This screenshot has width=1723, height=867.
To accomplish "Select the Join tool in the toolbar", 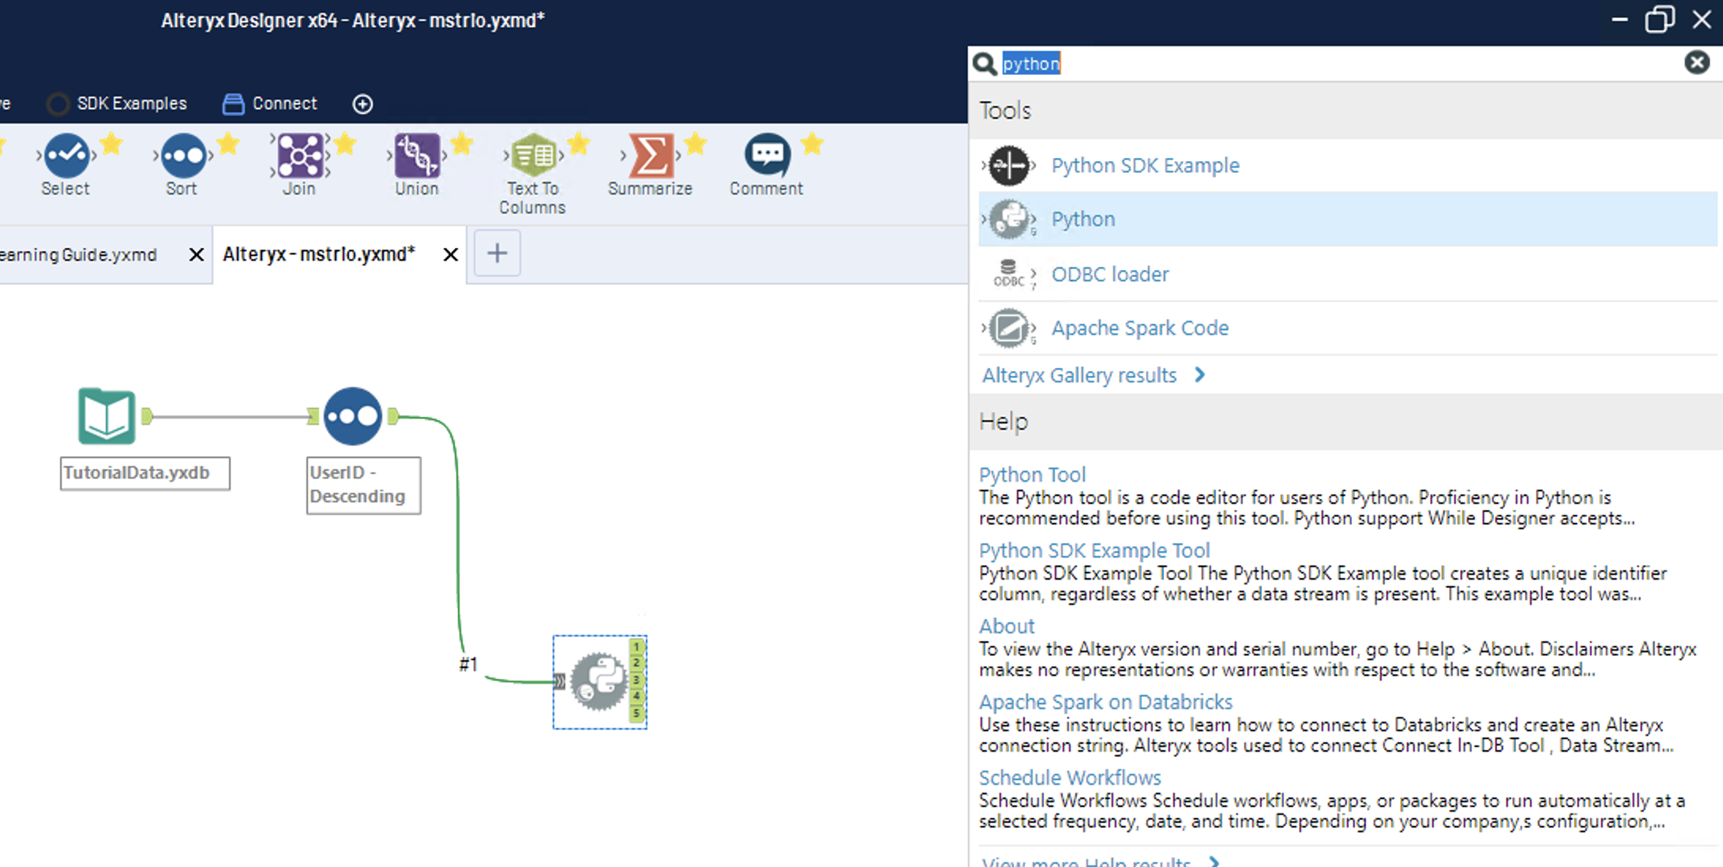I will 298,158.
